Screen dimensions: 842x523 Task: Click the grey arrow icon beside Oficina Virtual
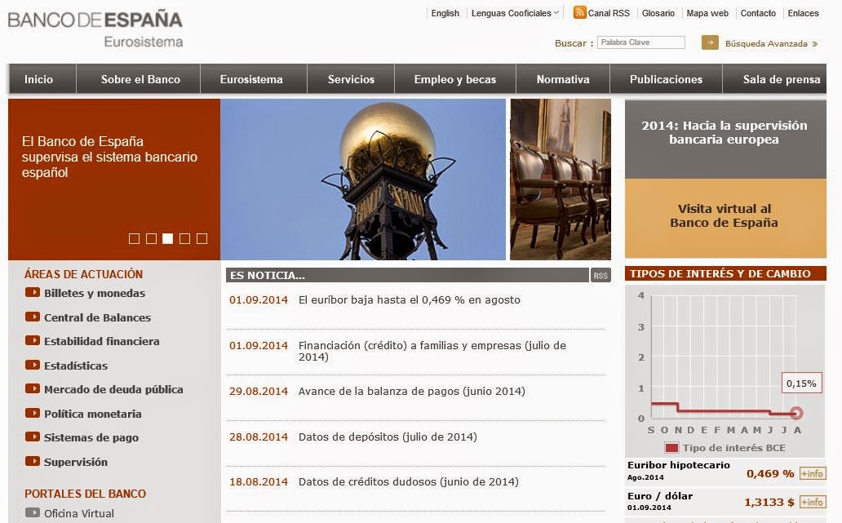(x=33, y=512)
